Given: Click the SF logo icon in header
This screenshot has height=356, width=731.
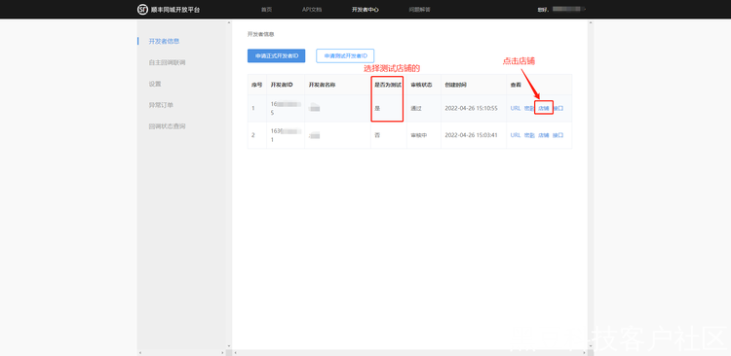Looking at the screenshot, I should [x=142, y=10].
